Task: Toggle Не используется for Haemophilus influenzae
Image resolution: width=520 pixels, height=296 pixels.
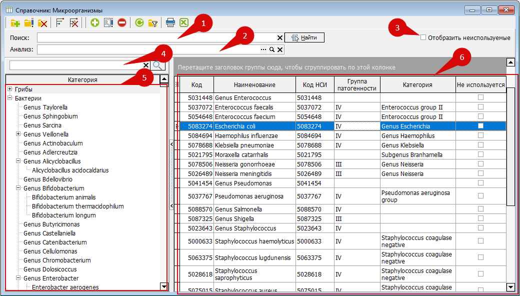Action: [x=480, y=135]
